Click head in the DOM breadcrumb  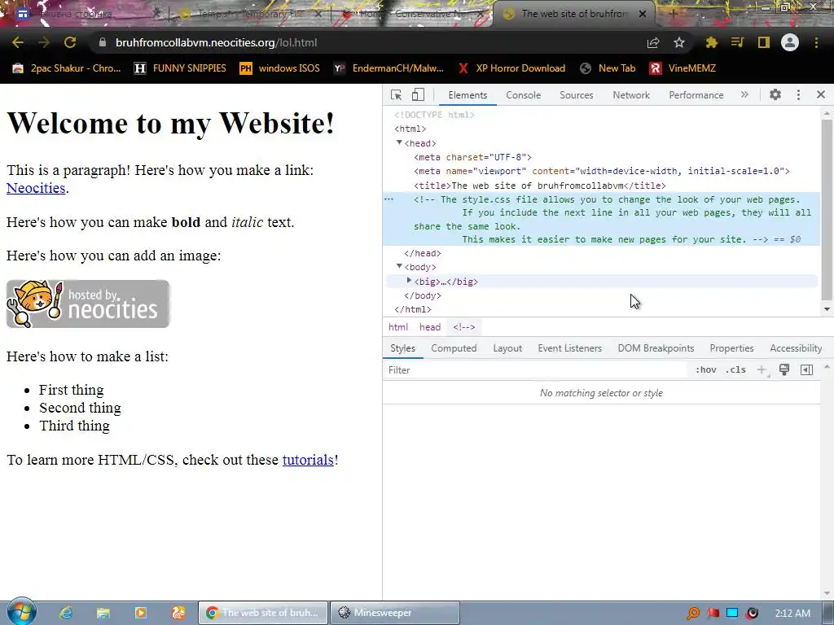tap(430, 327)
